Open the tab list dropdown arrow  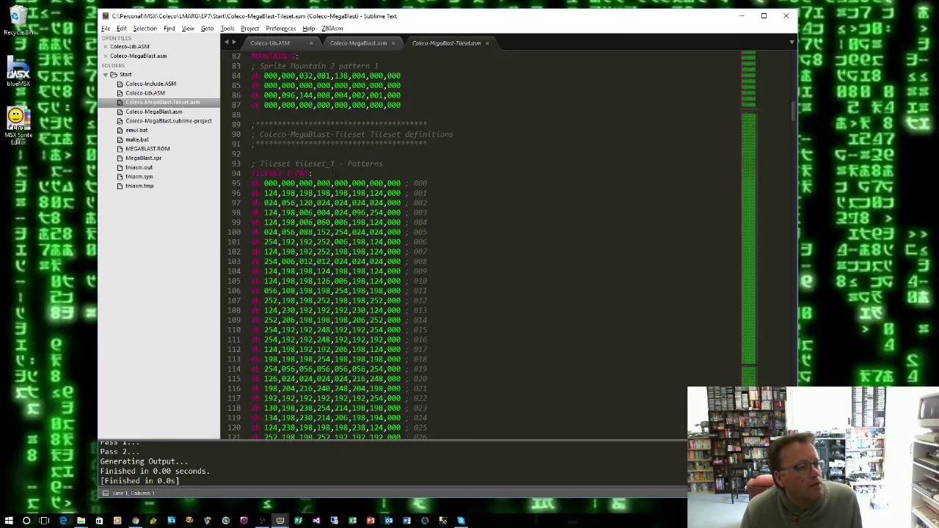792,43
